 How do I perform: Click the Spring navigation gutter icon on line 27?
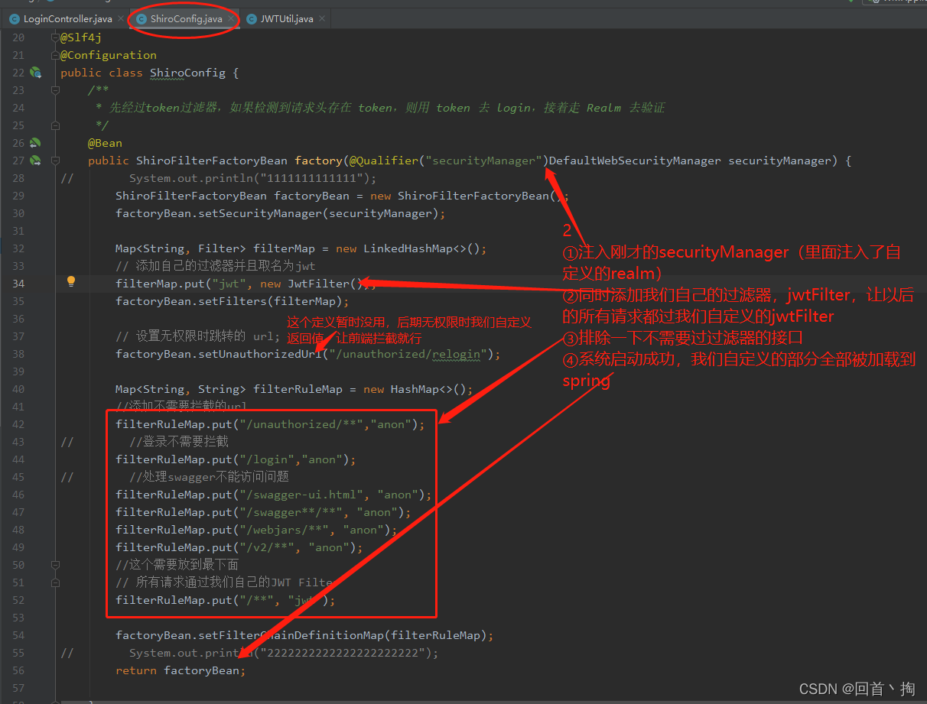35,161
